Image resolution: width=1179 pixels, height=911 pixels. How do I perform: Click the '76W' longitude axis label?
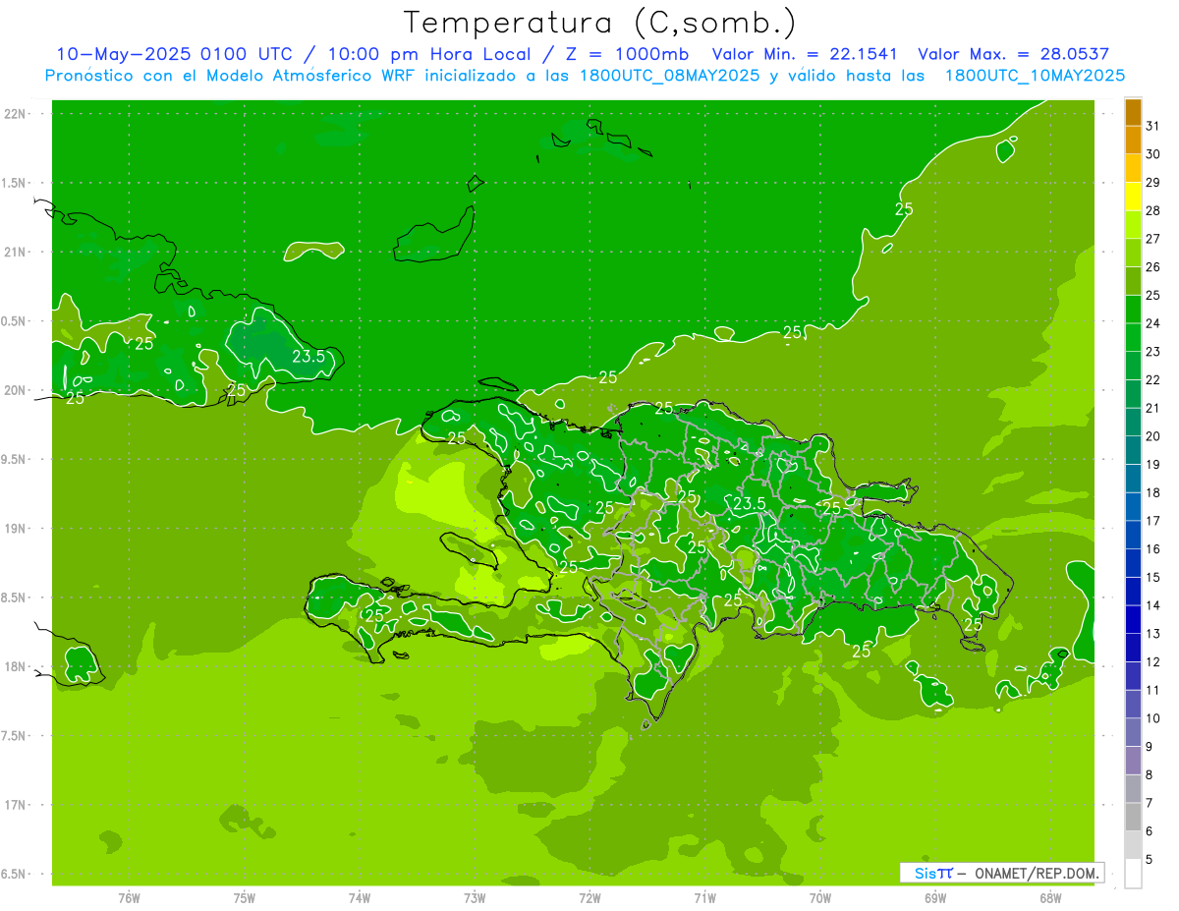[129, 898]
